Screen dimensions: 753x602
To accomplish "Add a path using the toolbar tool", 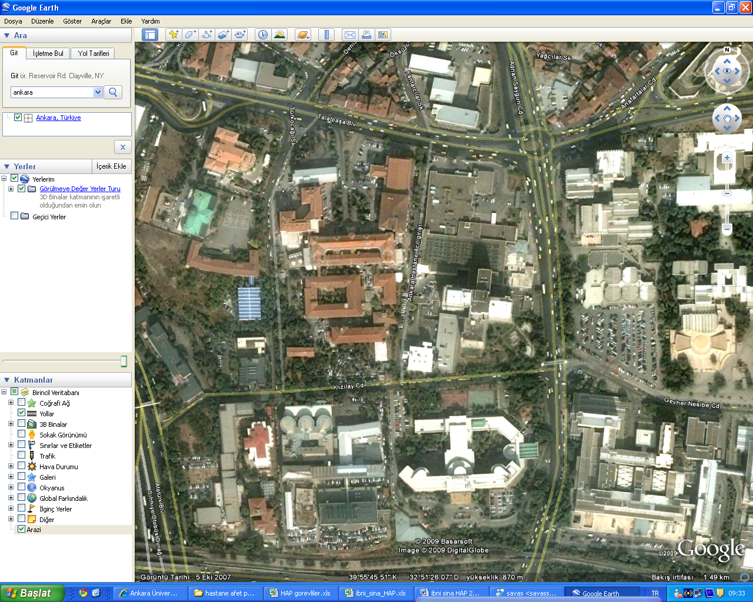I will coord(206,35).
